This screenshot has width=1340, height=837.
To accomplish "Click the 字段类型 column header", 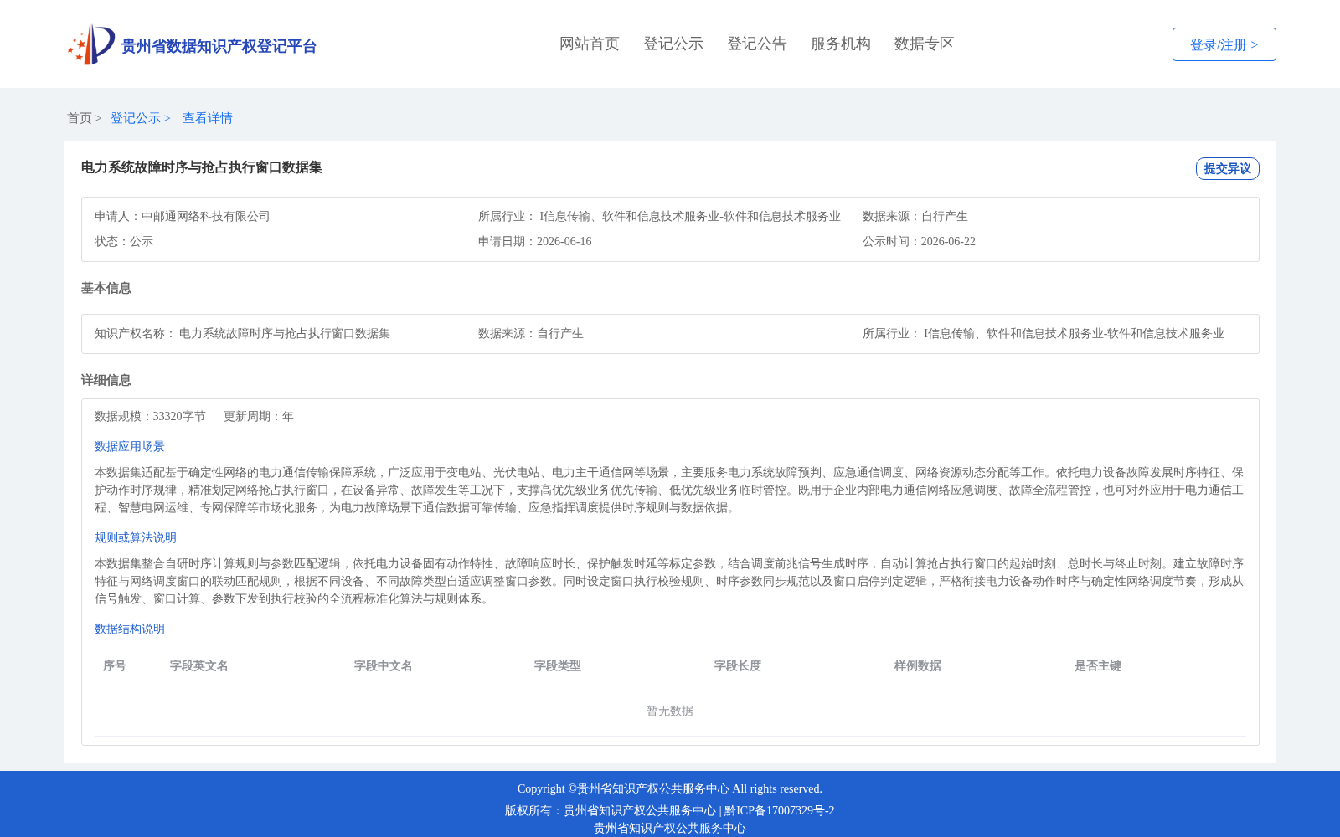I will [558, 665].
